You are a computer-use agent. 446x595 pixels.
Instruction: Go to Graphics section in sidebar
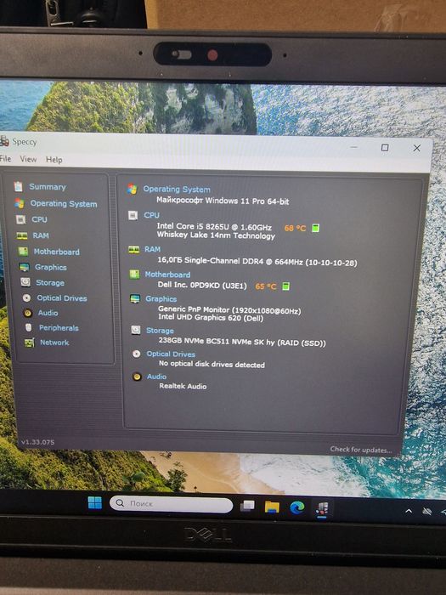pyautogui.click(x=51, y=267)
